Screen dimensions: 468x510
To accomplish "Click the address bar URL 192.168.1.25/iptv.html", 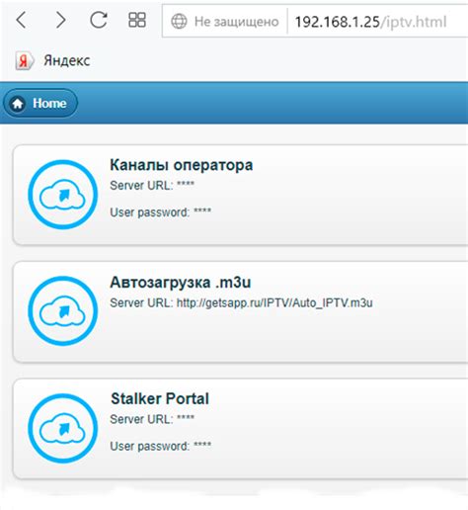I will (370, 22).
